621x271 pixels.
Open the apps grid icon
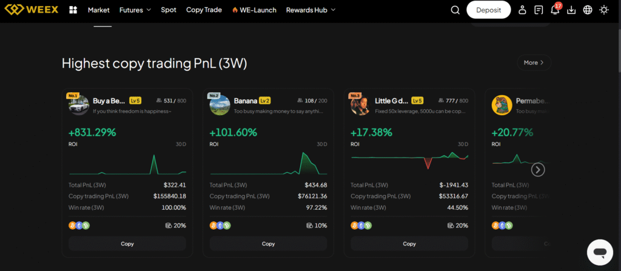tap(73, 10)
